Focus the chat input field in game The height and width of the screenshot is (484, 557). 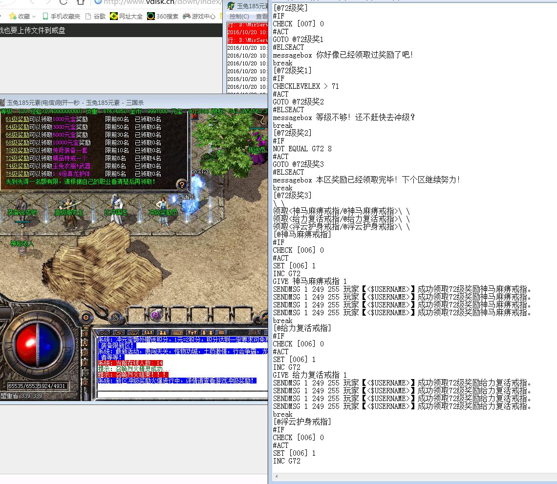(183, 394)
